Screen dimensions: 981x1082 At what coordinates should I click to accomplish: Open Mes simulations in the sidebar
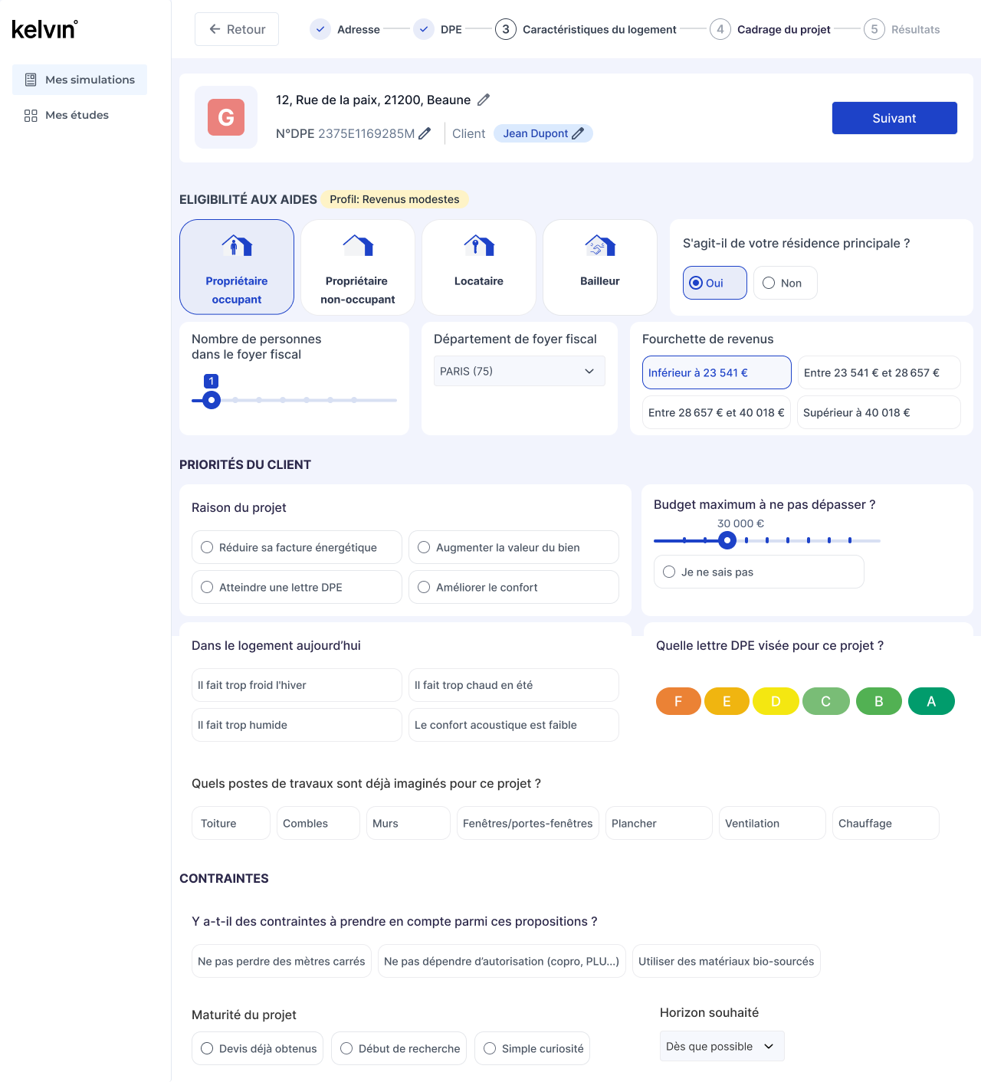pyautogui.click(x=80, y=80)
